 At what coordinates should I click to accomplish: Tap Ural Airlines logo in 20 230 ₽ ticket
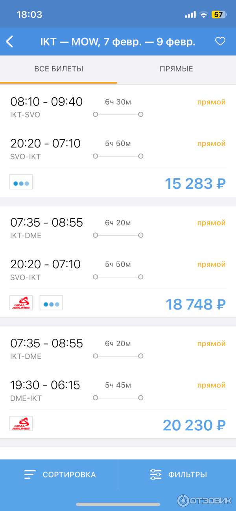(x=21, y=424)
